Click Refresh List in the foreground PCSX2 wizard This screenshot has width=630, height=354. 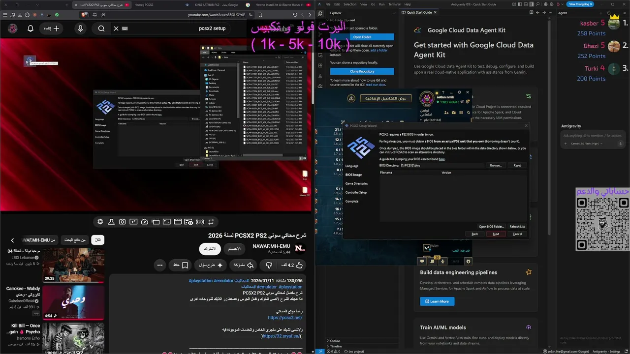pyautogui.click(x=517, y=227)
